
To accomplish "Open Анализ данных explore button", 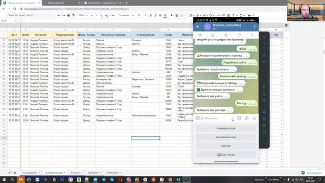I will [311, 173].
